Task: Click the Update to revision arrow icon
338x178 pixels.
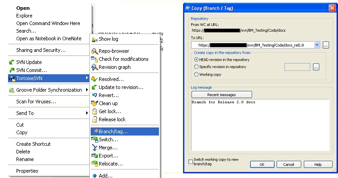Action: click(94, 87)
